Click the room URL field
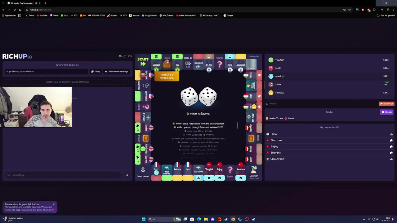The width and height of the screenshot is (397, 223). 47,72
